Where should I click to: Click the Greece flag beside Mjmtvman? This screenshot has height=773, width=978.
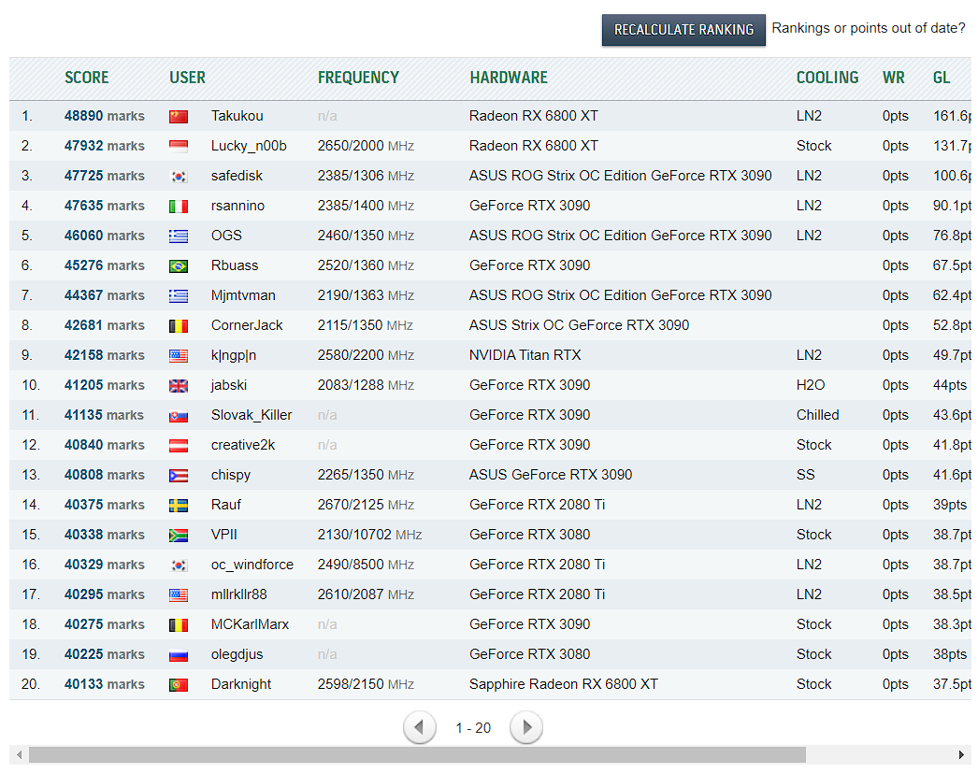coord(179,296)
